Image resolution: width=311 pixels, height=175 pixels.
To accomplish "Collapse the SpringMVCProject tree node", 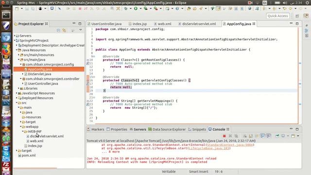I will pyautogui.click(x=15, y=40).
